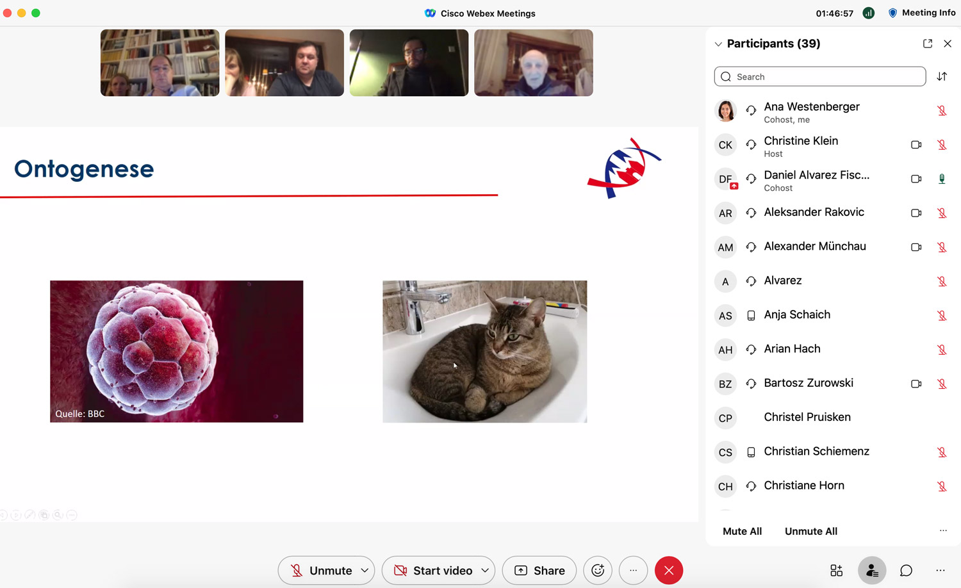Open panel options ellipsis at bottom right

pos(940,570)
